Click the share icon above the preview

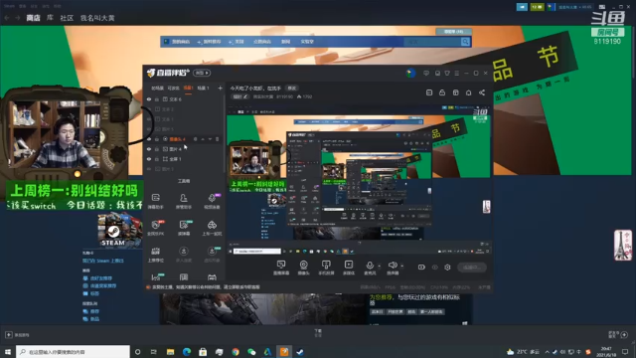click(x=482, y=92)
